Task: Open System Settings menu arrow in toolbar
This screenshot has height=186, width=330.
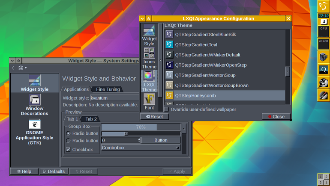Action: pos(26,68)
